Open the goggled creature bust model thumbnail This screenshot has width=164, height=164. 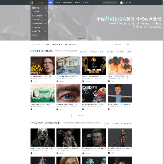pyautogui.click(x=42, y=138)
